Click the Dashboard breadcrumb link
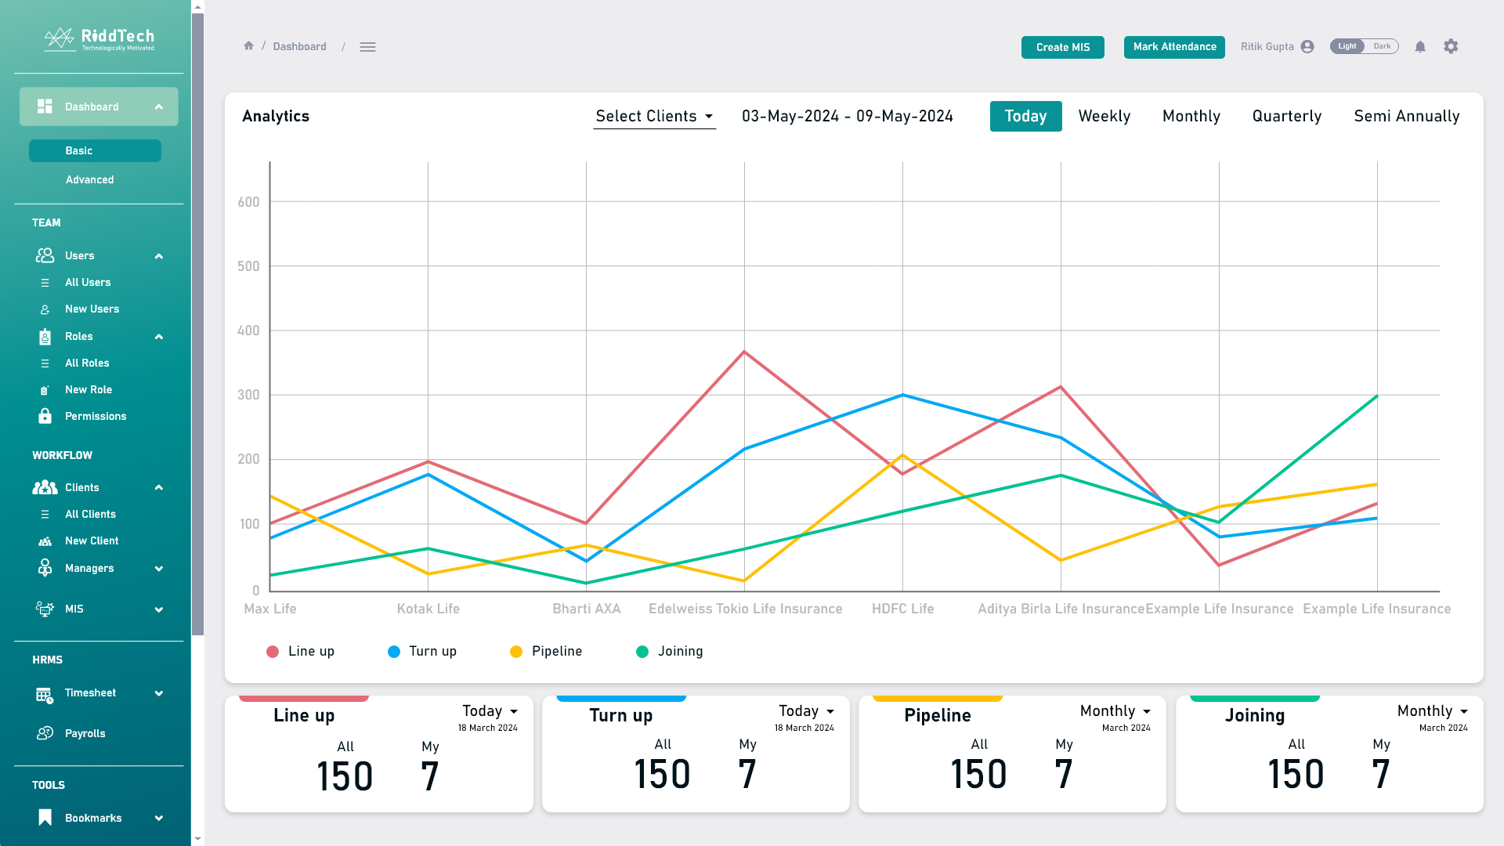The image size is (1504, 846). (299, 47)
